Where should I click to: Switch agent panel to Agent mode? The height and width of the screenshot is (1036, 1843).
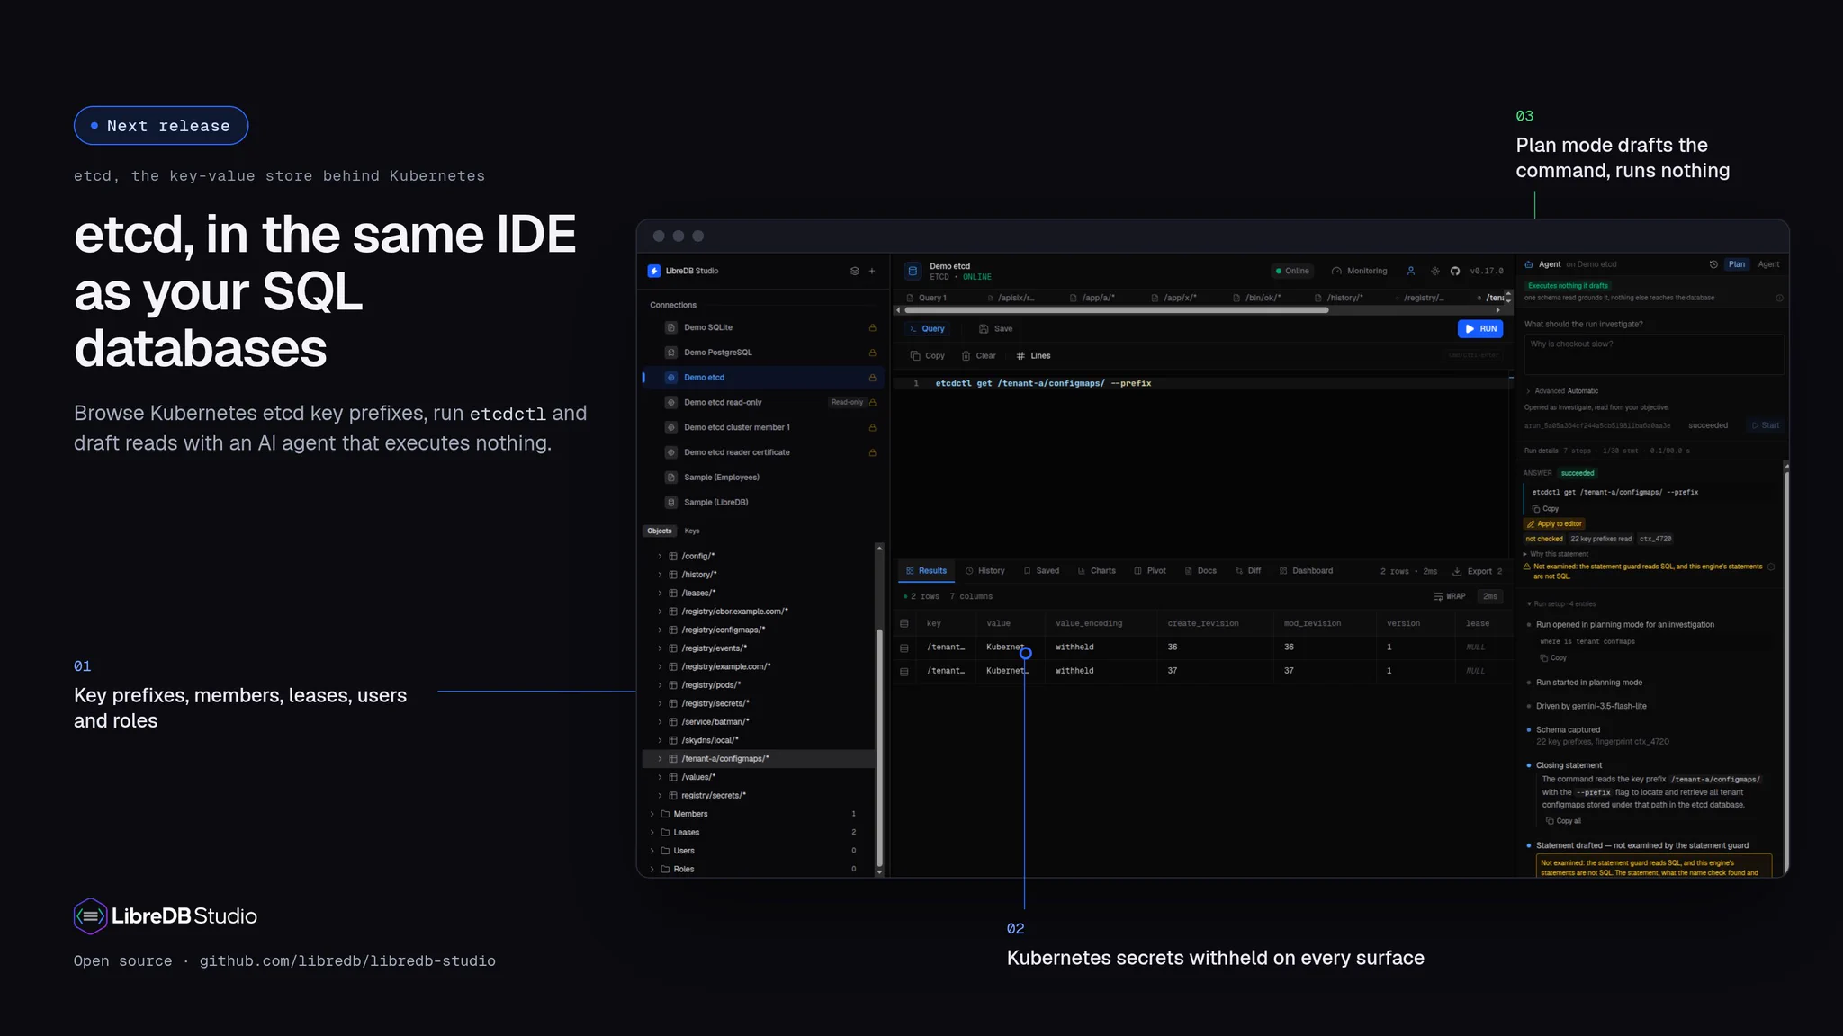click(x=1768, y=264)
